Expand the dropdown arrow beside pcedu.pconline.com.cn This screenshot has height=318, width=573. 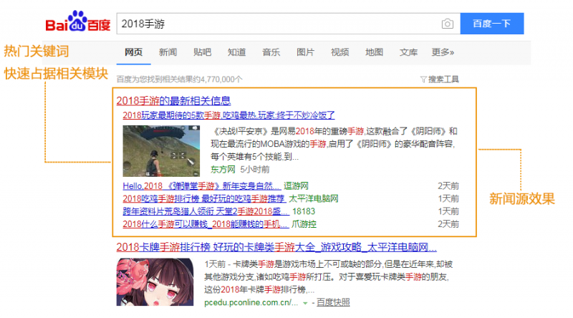[306, 303]
